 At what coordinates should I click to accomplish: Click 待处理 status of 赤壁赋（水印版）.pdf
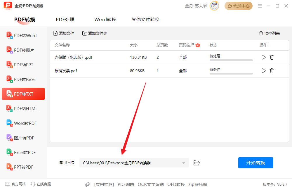(215, 56)
